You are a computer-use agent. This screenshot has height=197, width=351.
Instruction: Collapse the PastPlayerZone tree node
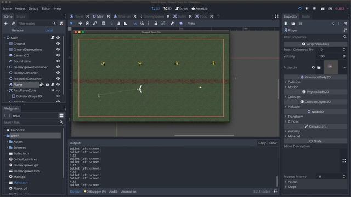(7, 90)
